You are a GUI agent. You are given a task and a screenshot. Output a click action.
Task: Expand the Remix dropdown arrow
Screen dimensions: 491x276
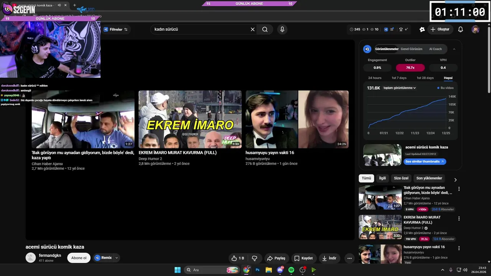pyautogui.click(x=116, y=258)
